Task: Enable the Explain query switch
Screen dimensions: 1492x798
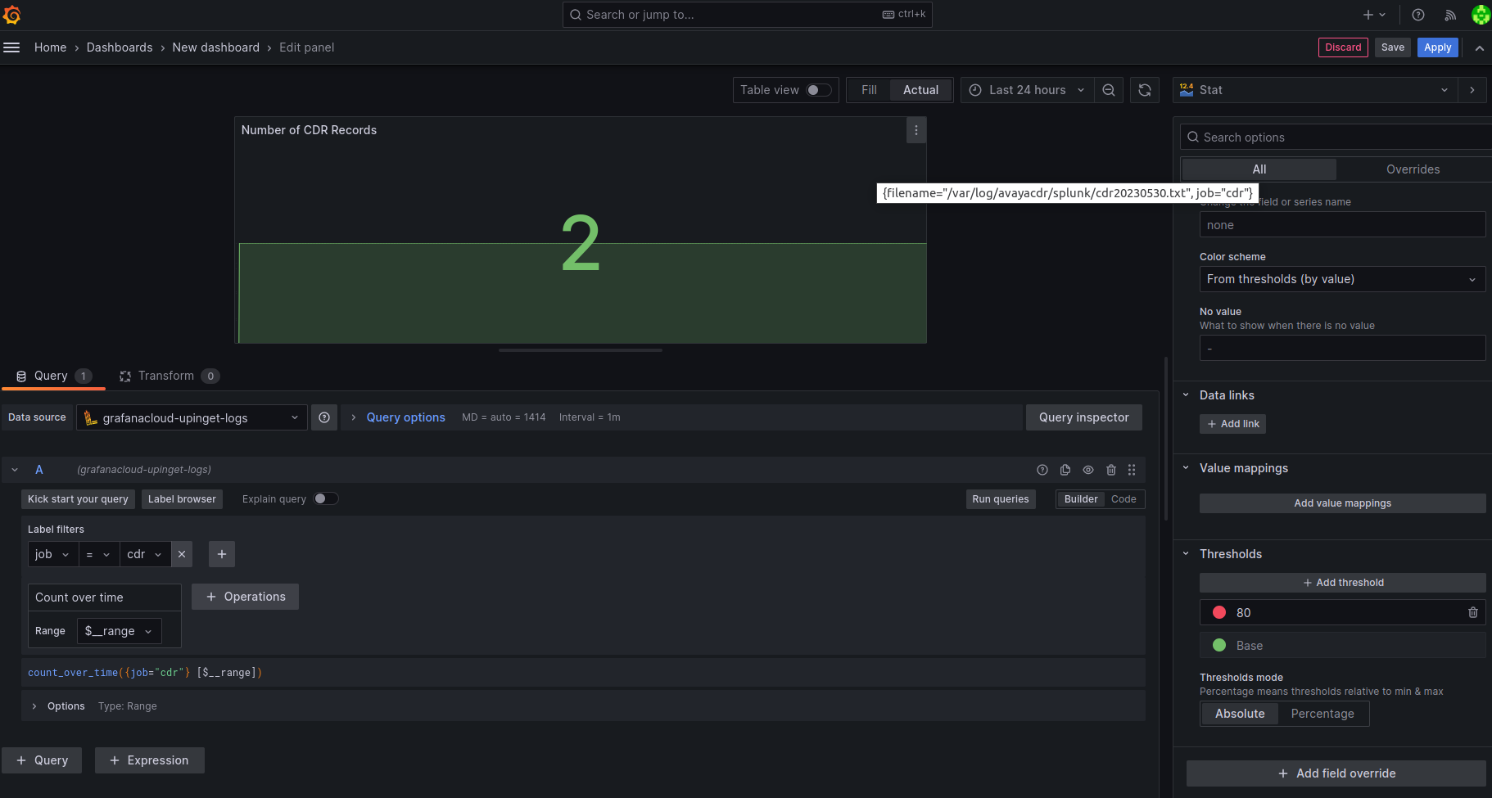Action: (325, 499)
